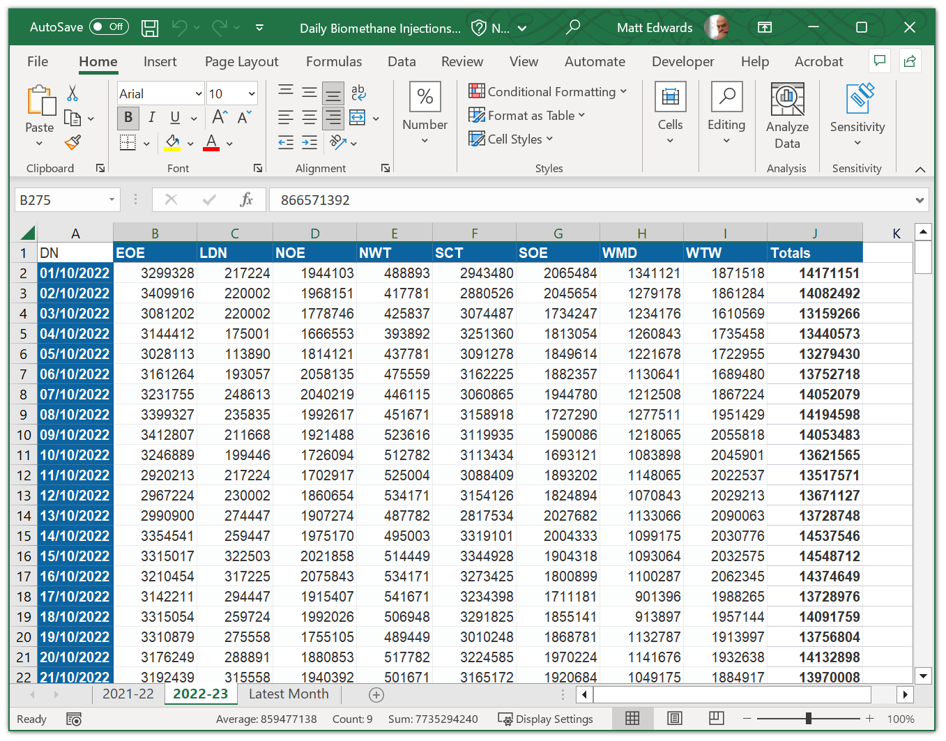
Task: Switch to the 2021-22 sheet tab
Action: (x=128, y=694)
